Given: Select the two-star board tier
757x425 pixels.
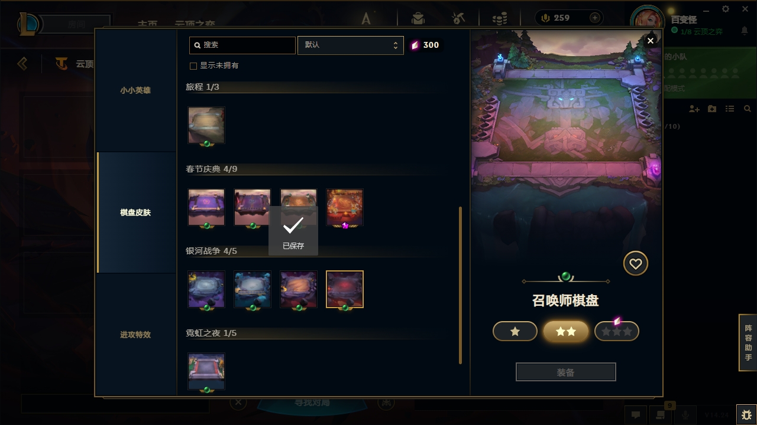Looking at the screenshot, I should pos(566,332).
